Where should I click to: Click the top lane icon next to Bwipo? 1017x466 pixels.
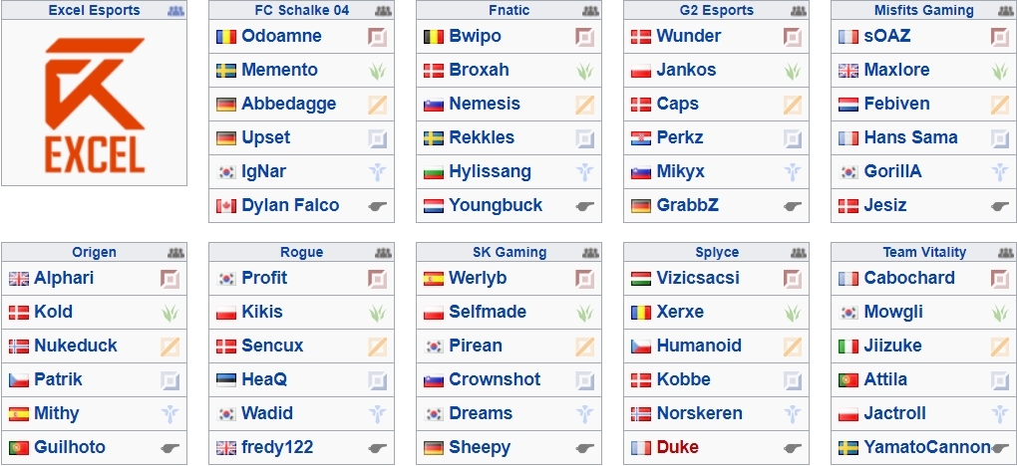(x=585, y=37)
